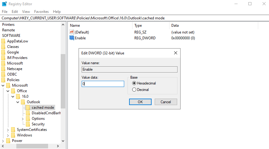The height and width of the screenshot is (149, 269).
Task: Expand the Windows tree node
Action: (x=8, y=135)
